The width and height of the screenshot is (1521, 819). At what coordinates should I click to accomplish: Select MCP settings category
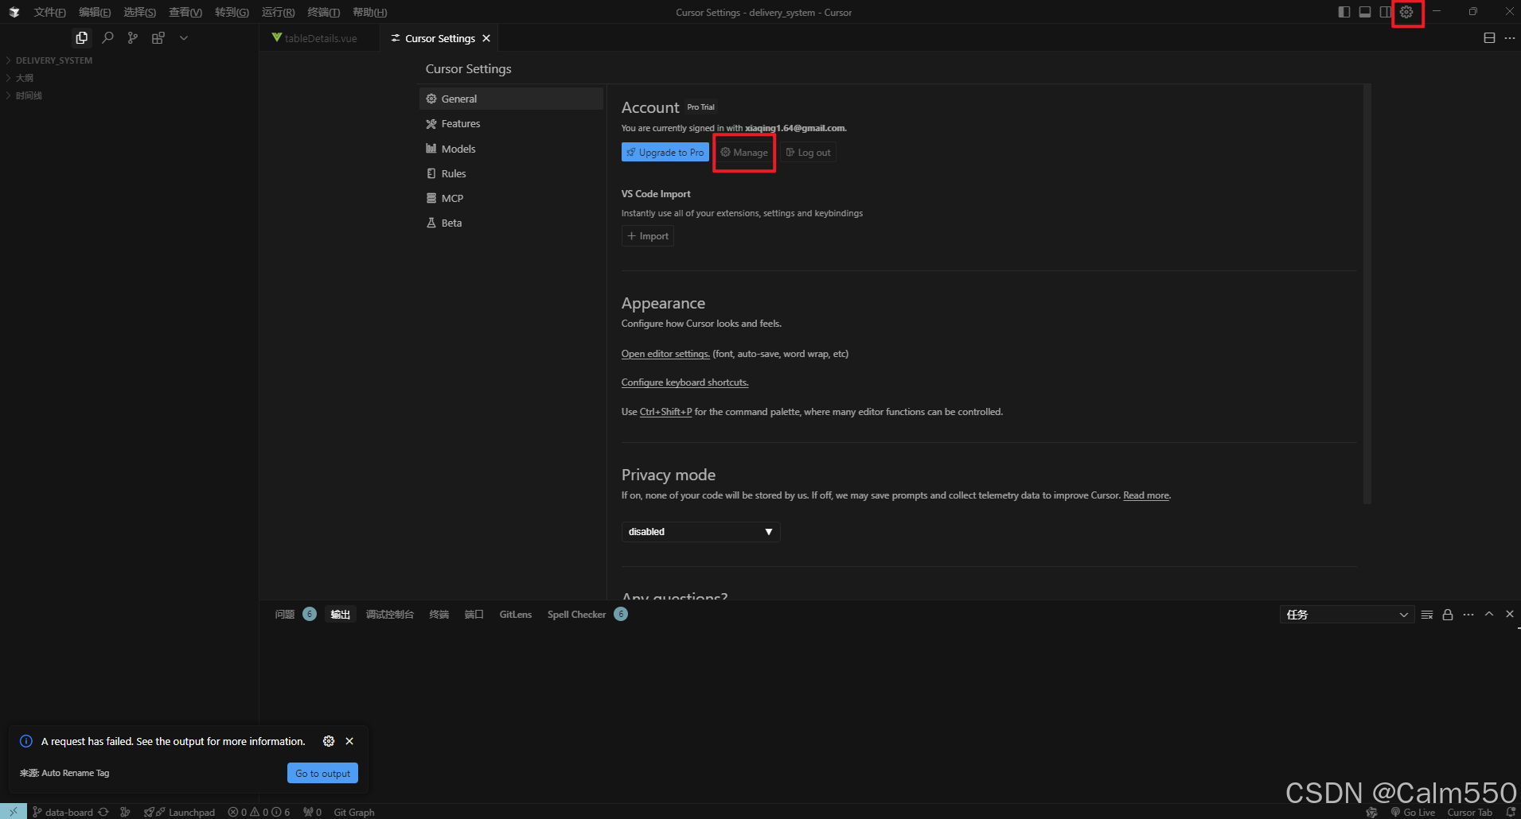click(511, 198)
